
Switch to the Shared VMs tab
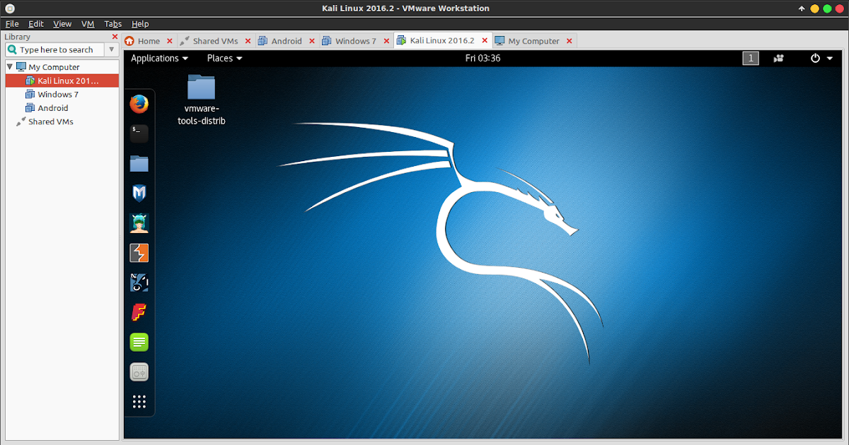pyautogui.click(x=215, y=41)
